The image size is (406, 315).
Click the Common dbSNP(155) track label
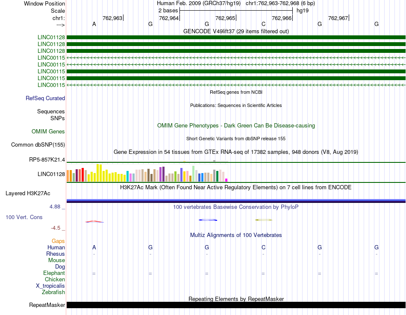(38, 144)
